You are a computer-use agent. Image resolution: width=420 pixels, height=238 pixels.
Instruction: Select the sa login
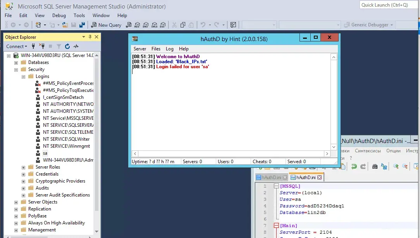pyautogui.click(x=45, y=153)
